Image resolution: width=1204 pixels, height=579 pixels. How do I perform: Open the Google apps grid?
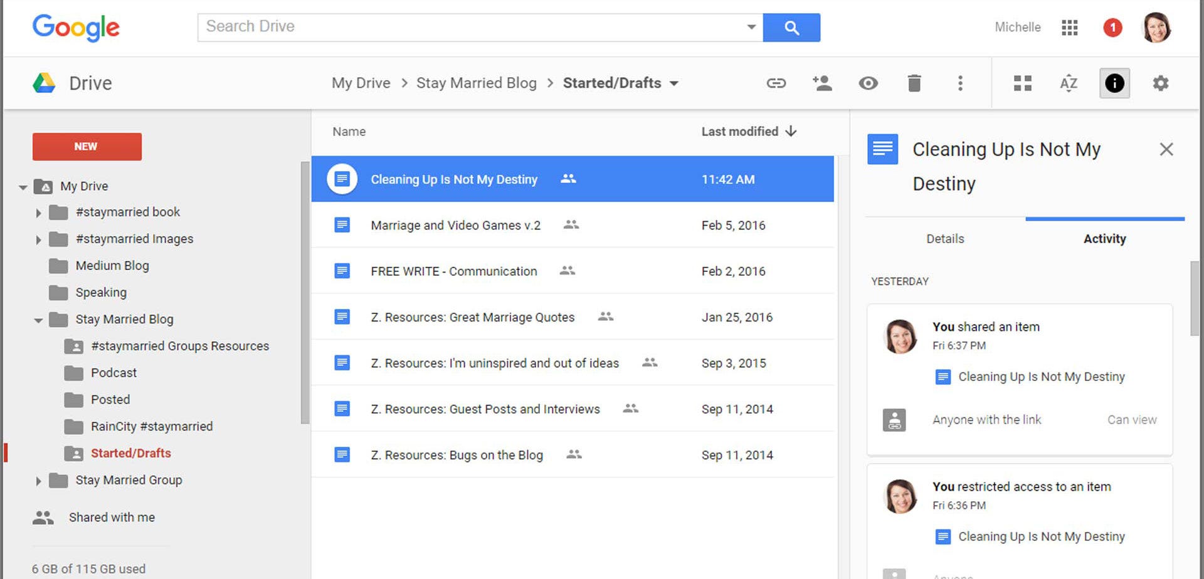[x=1069, y=28]
